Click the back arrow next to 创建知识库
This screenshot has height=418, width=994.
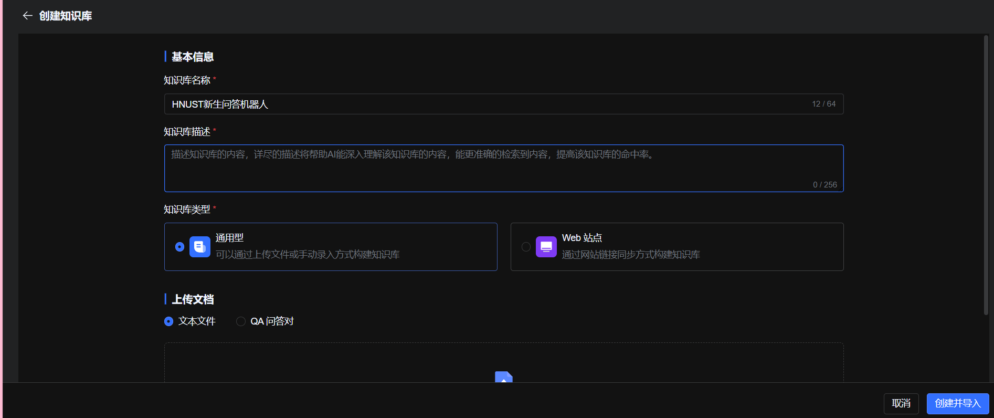tap(27, 16)
